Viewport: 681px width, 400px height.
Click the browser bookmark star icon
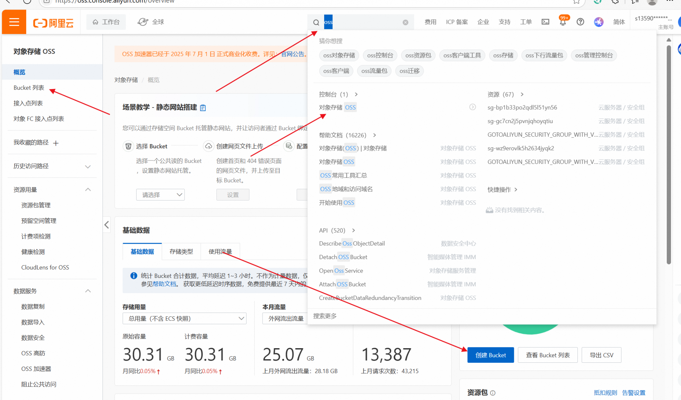click(x=576, y=2)
